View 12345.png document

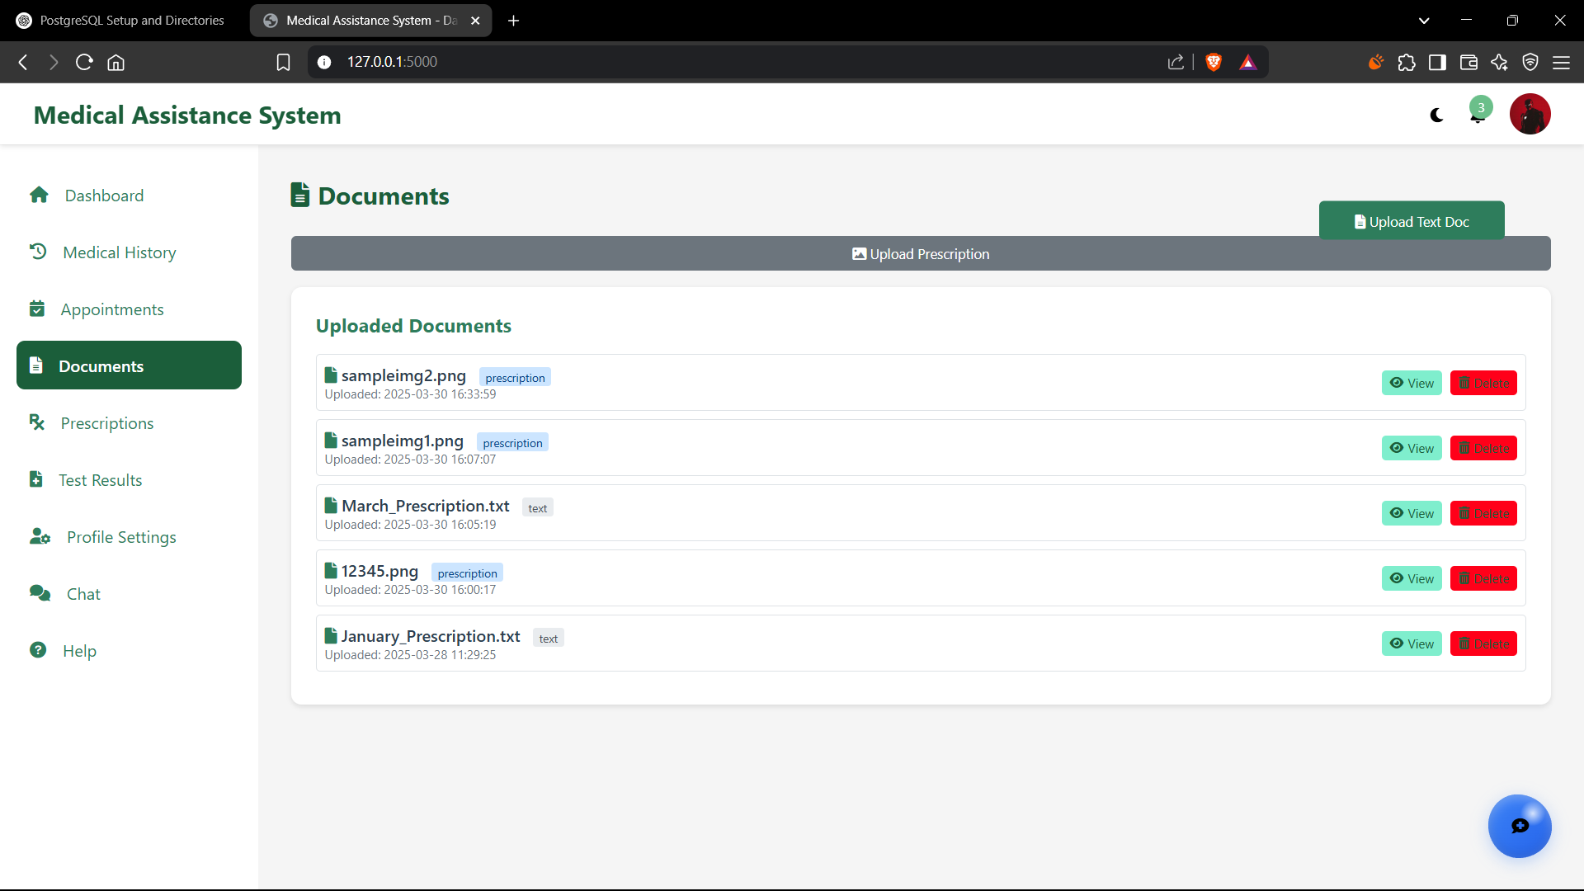[x=1412, y=578]
